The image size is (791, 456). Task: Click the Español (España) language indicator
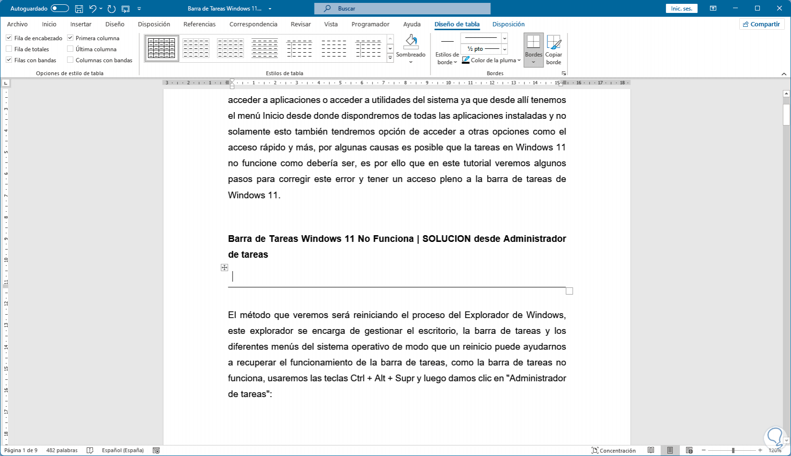(123, 450)
